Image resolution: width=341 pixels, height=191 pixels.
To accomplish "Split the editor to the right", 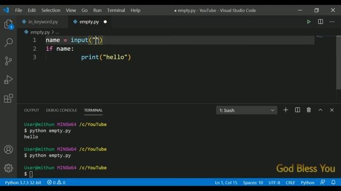I will pos(320,22).
